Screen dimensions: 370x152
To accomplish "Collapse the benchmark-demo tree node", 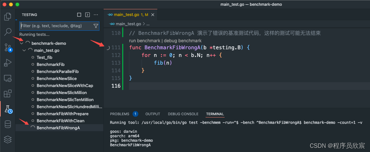I will coord(22,44).
